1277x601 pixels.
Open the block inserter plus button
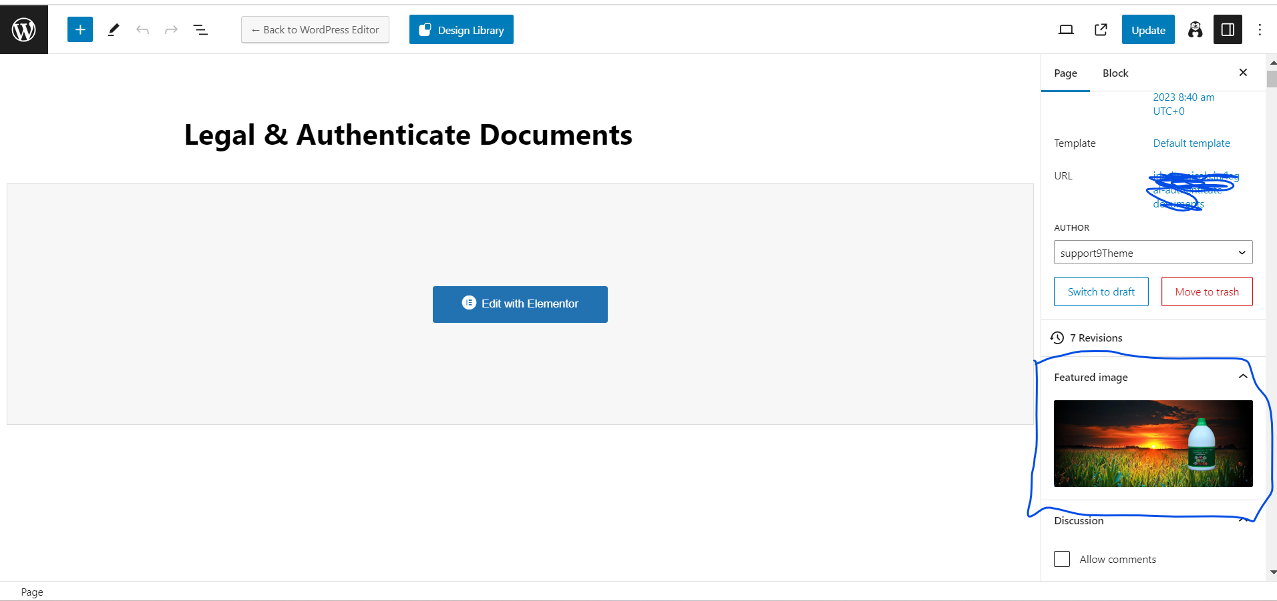(80, 29)
